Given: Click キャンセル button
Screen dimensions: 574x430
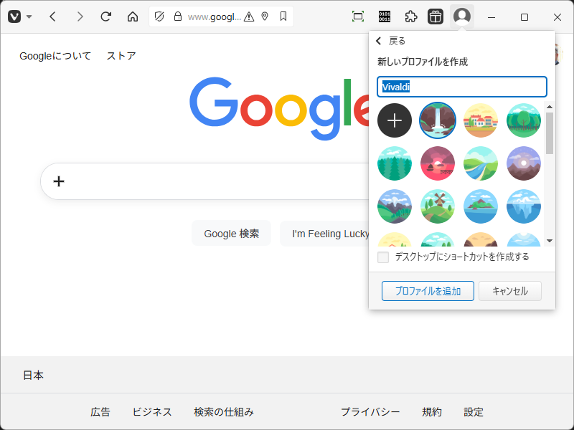Looking at the screenshot, I should click(x=510, y=291).
